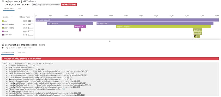Click the clock icon next to 2.01 ms
Image resolution: width=221 pixels, height=97 pixels.
[x=8, y=48]
